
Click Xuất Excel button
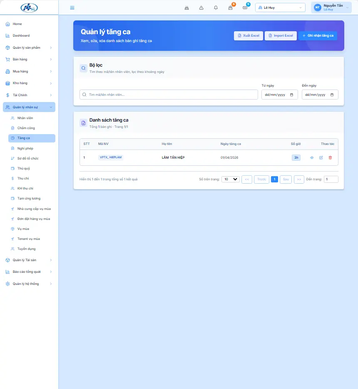249,36
